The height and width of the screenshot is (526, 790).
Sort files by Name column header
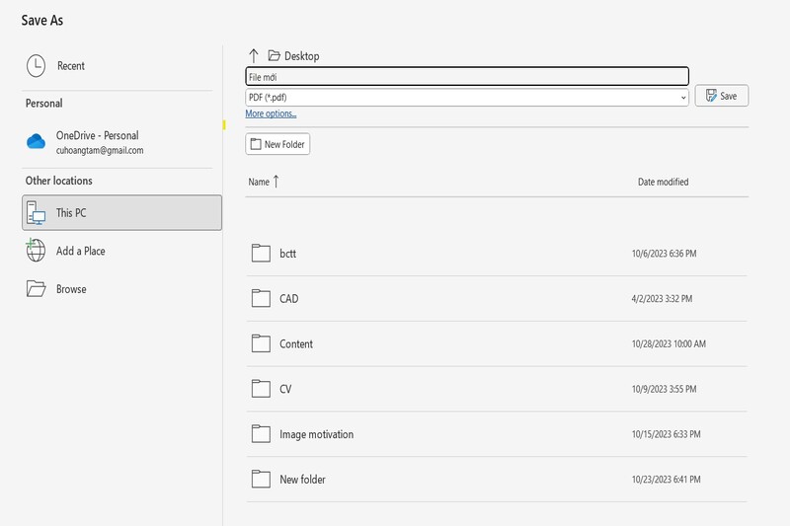click(260, 182)
